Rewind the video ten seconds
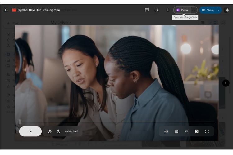 click(50, 131)
